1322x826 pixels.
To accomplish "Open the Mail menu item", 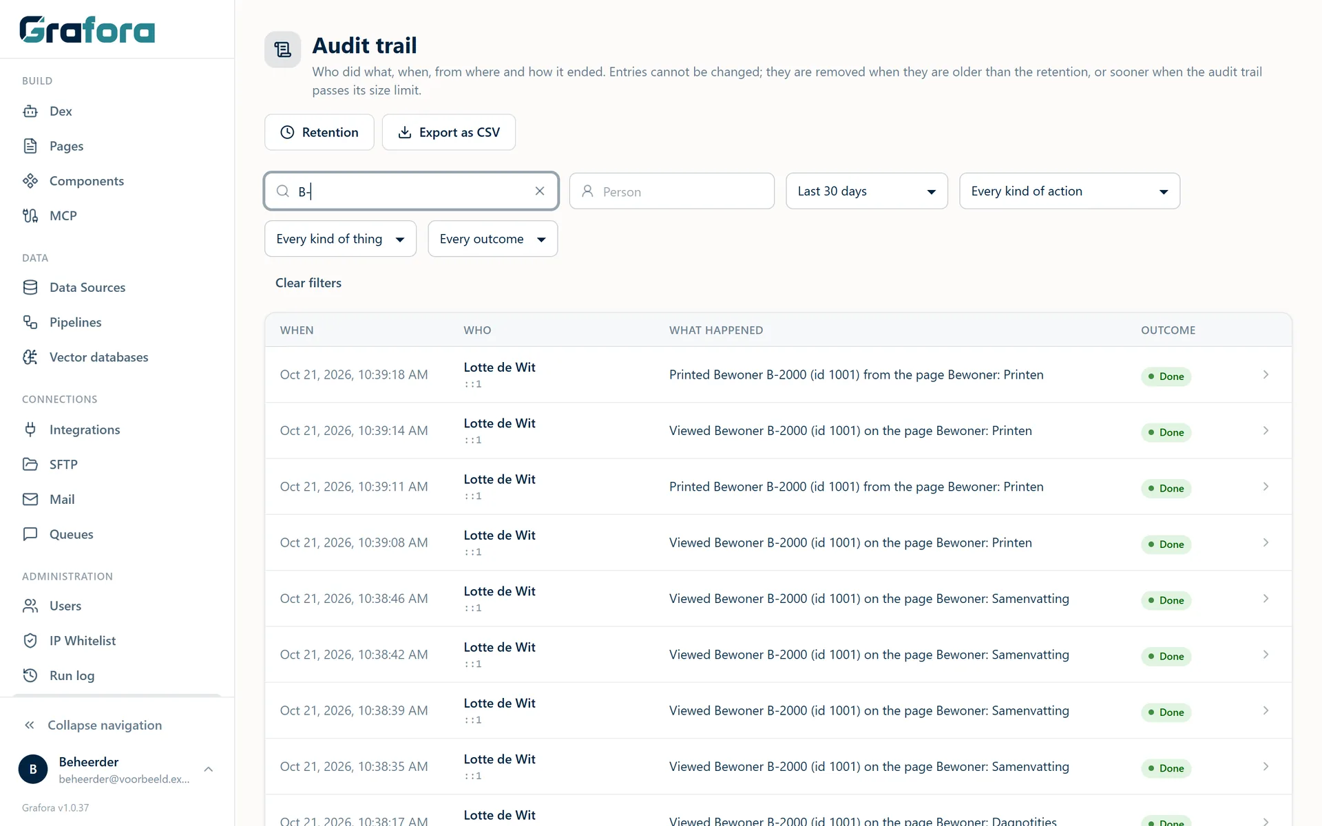I will [x=62, y=499].
